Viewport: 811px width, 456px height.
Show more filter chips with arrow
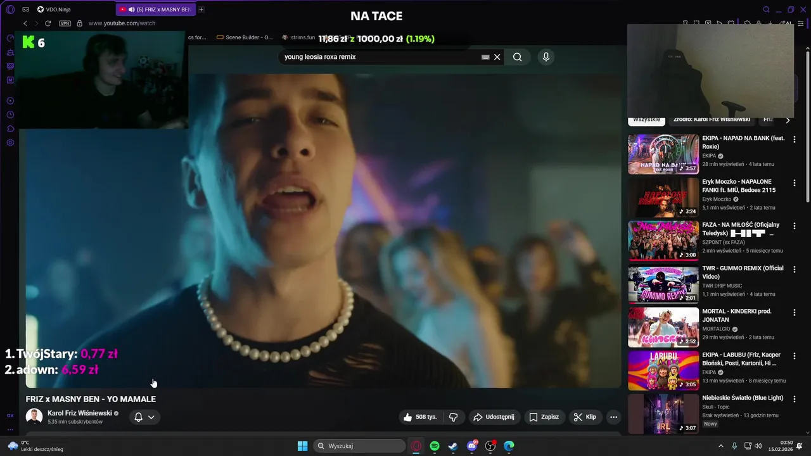coord(788,120)
